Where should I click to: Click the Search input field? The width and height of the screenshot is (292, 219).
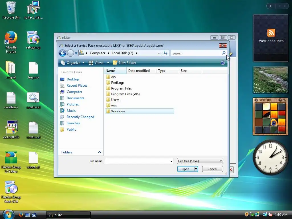coord(196,53)
